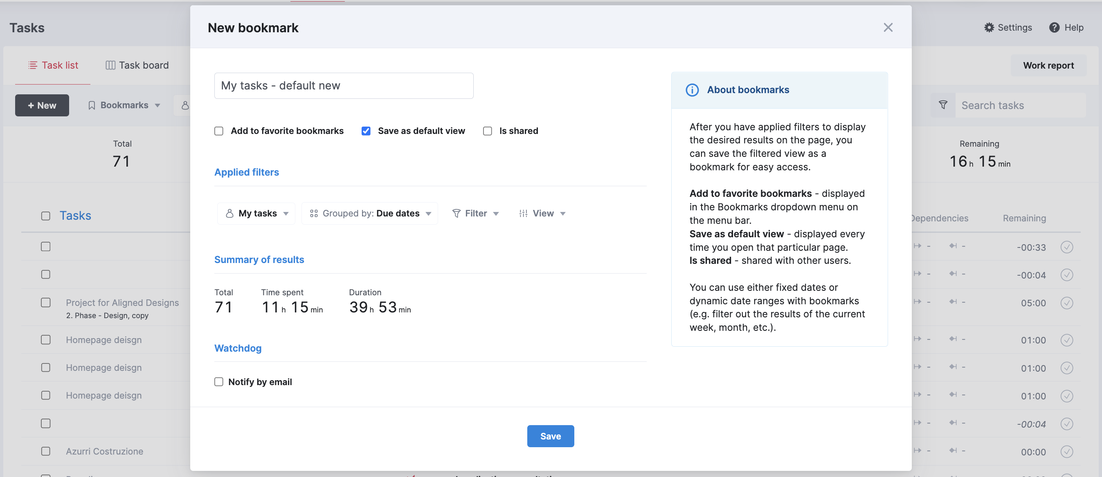Focus the Search tasks field
The image size is (1102, 477).
(x=1020, y=105)
